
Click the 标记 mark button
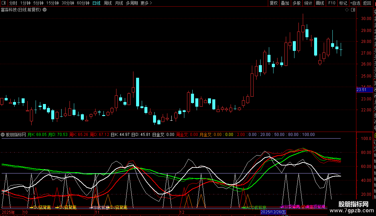pos(343,3)
